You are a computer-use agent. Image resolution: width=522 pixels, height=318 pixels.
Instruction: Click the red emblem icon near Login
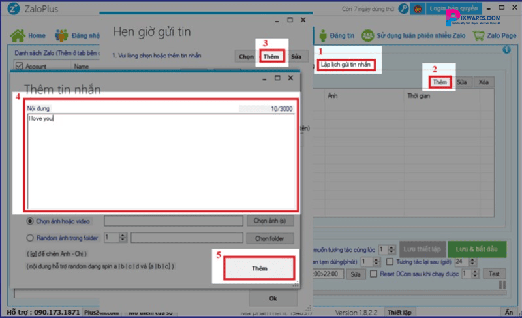coord(418,8)
